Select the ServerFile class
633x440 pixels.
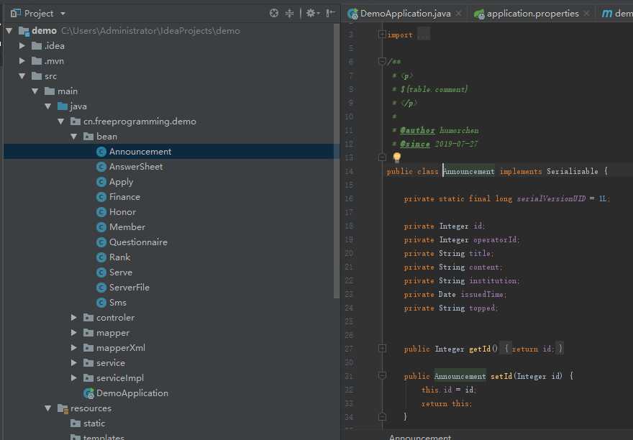coord(129,288)
